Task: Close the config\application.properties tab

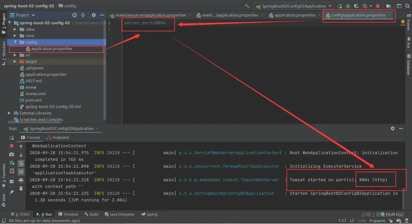Action: coord(389,15)
